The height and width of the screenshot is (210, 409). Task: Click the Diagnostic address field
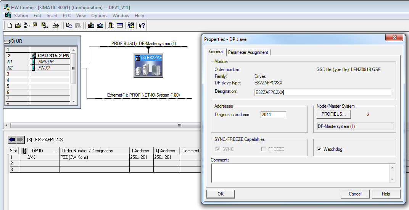coord(273,115)
